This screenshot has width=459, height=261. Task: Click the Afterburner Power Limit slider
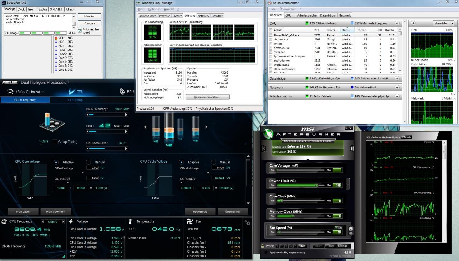(x=301, y=185)
